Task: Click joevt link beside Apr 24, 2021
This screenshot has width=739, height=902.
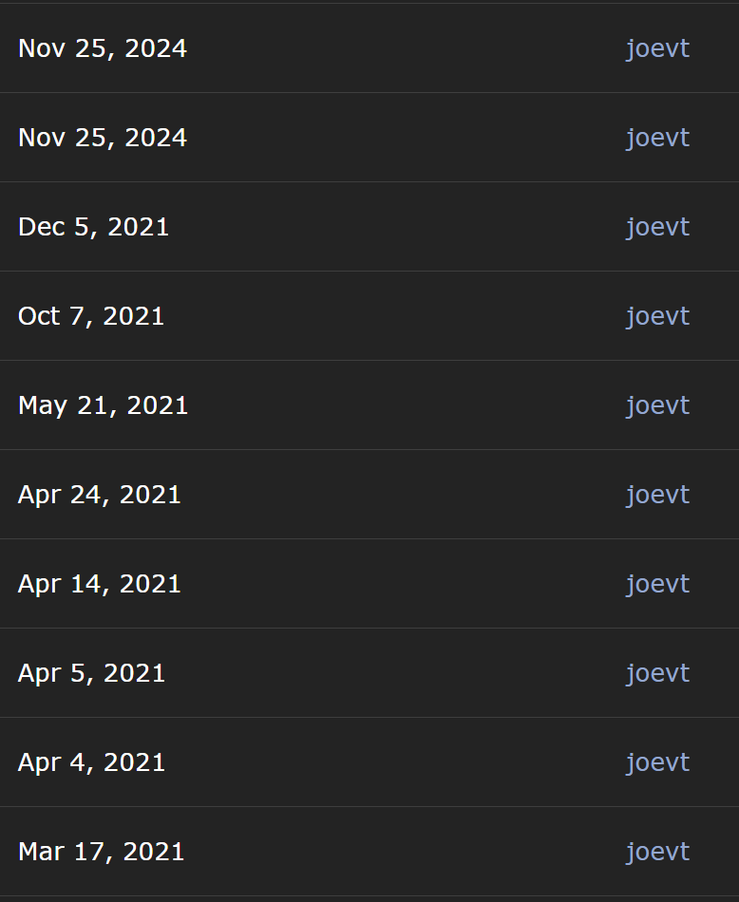Action: point(658,495)
